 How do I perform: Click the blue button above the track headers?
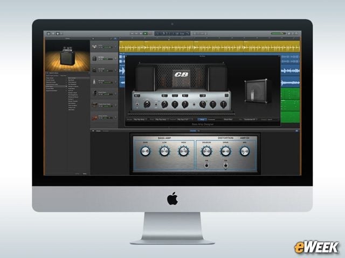tap(115, 39)
